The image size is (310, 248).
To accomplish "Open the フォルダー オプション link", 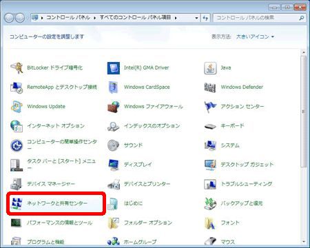I will [148, 223].
